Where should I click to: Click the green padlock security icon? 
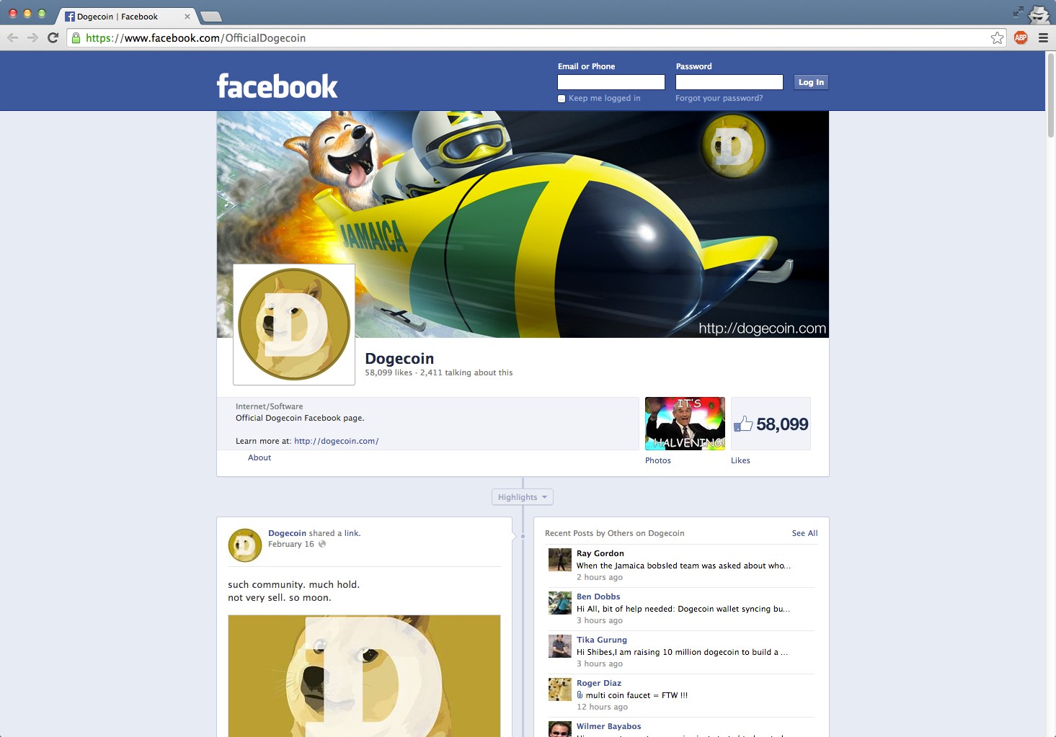pyautogui.click(x=76, y=38)
